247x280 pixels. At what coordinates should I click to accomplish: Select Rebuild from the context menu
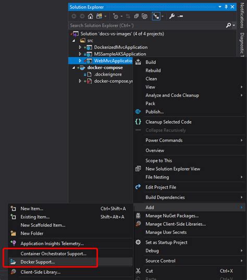tap(189, 70)
